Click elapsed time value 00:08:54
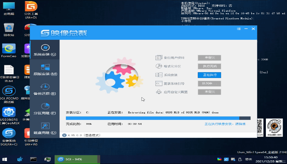This screenshot has width=287, height=164. (135, 124)
